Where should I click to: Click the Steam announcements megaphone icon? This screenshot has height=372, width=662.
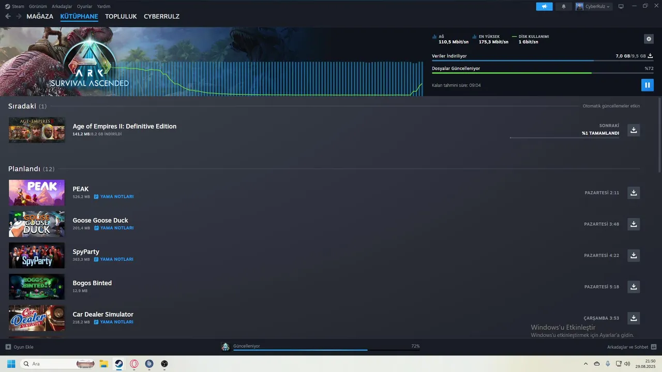point(544,6)
